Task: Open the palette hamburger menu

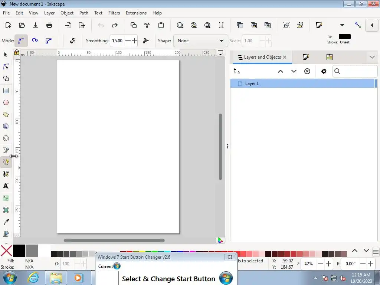Action: pyautogui.click(x=376, y=252)
